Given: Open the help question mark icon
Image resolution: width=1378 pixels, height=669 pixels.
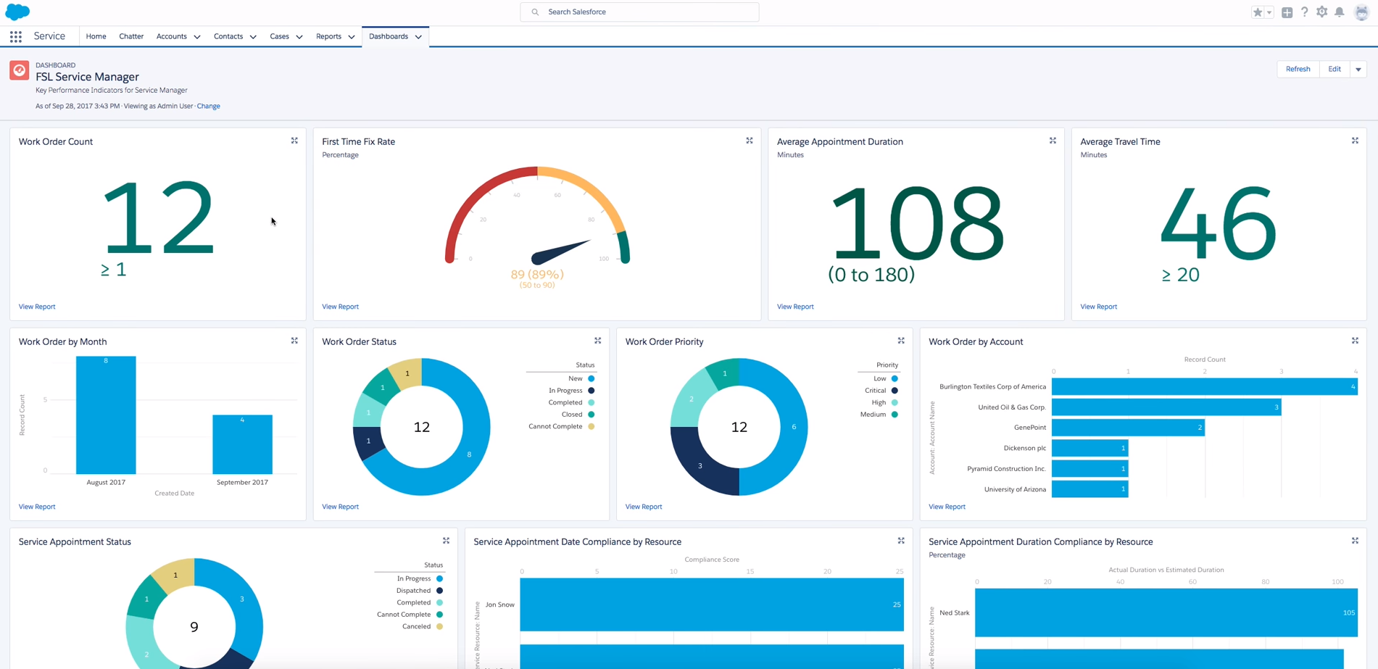Looking at the screenshot, I should [1304, 12].
